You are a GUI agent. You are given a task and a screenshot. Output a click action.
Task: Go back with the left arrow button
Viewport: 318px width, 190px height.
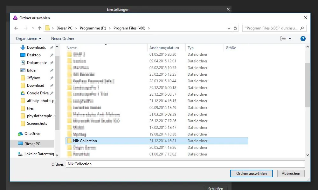(16, 28)
